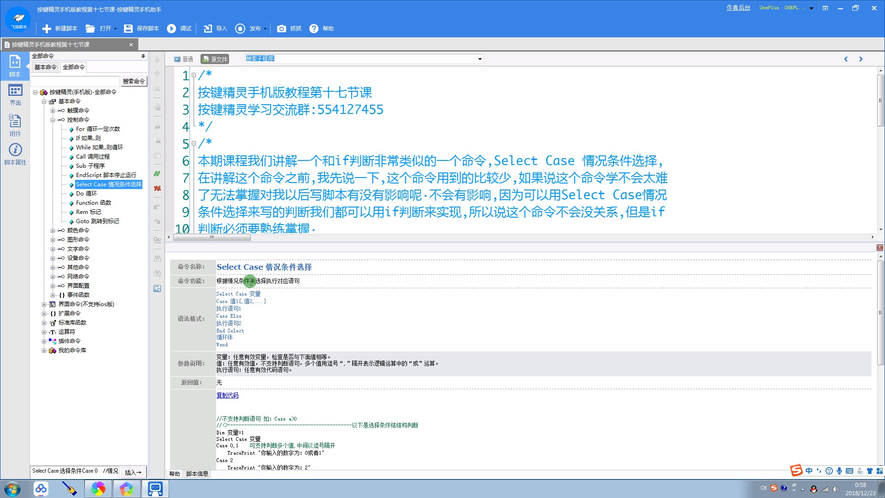Click the 复制代码 link
This screenshot has width=885, height=498.
click(x=228, y=395)
